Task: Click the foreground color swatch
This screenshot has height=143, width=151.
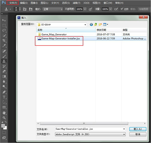Action: pyautogui.click(x=3, y=125)
